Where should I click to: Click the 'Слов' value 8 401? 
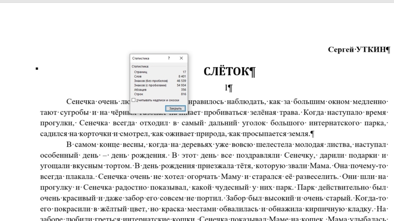[182, 76]
